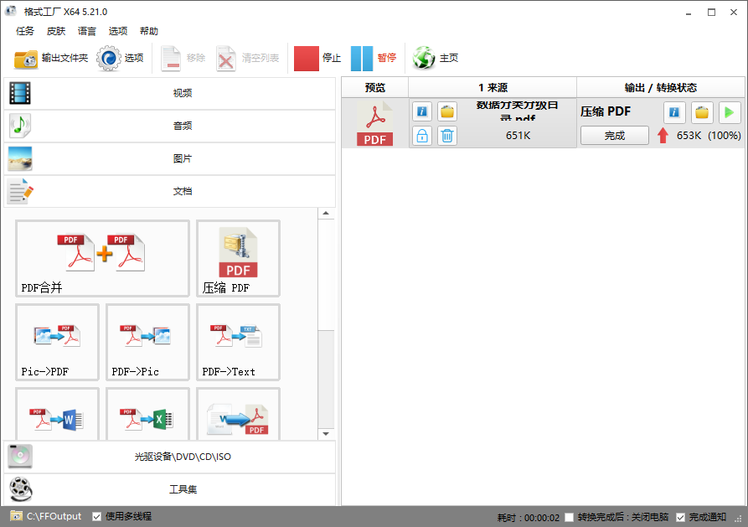Viewport: 748px width, 527px height.
Task: Select the PDF->Text converter
Action: tap(238, 342)
